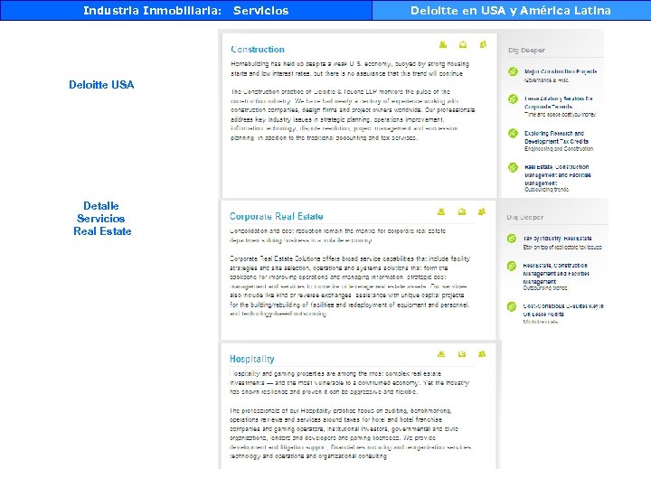Image resolution: width=651 pixels, height=488 pixels.
Task: Click the 'Detalle Servicios Real Estate' label
Action: pyautogui.click(x=101, y=219)
